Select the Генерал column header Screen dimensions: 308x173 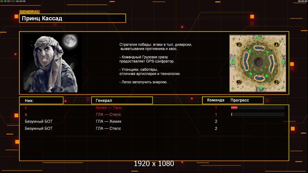point(122,100)
